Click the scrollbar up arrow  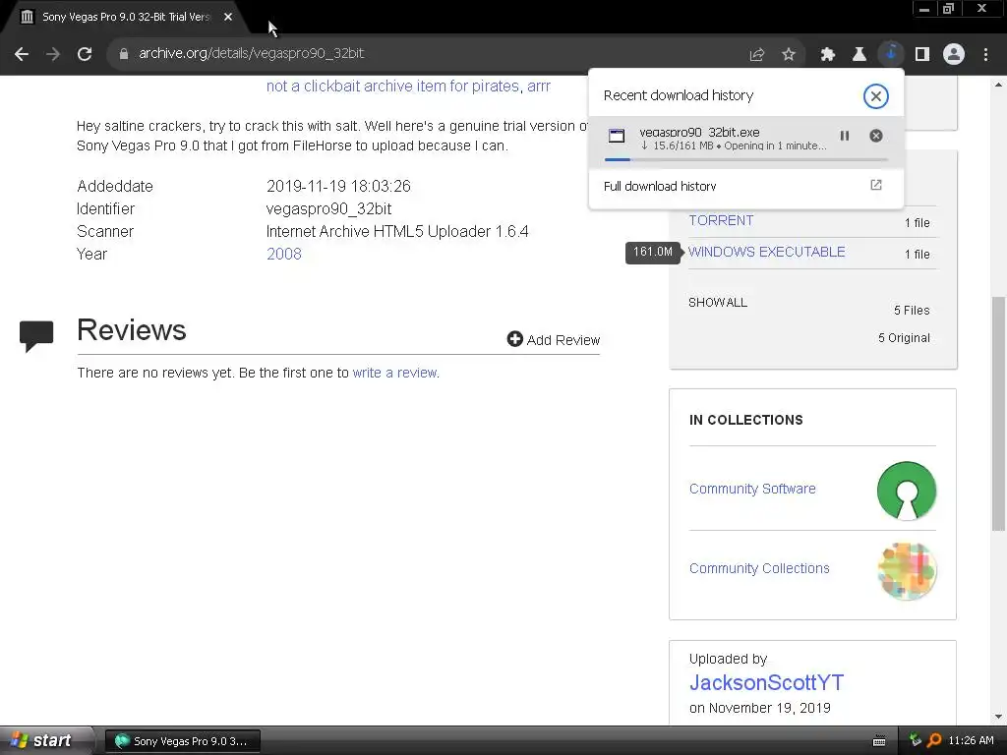998,85
